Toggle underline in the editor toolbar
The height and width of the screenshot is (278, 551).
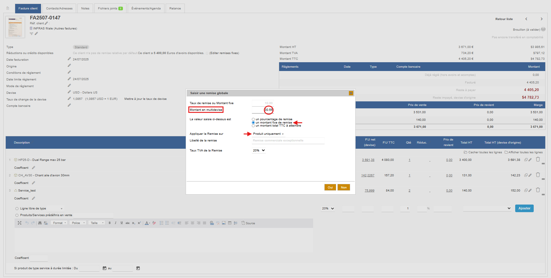122,223
